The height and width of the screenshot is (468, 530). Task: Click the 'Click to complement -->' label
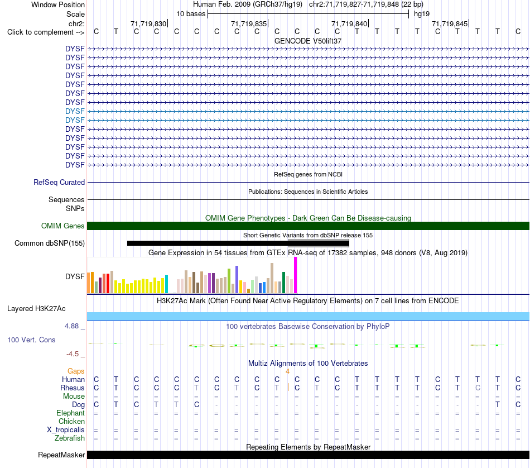[x=46, y=32]
